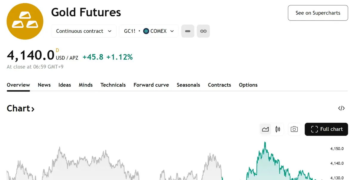Viewport: 358px width, 180px height.
Task: Click the delayed data 'D' indicator
Action: (x=58, y=50)
